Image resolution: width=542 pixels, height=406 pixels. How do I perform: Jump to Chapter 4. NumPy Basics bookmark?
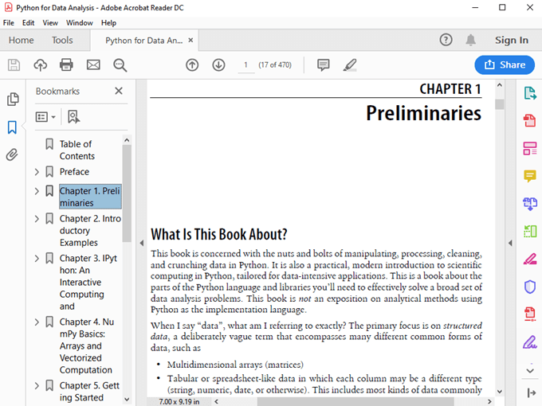point(87,345)
